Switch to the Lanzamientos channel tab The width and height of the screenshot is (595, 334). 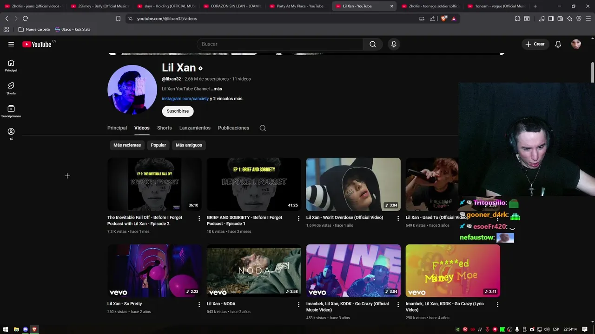195,128
